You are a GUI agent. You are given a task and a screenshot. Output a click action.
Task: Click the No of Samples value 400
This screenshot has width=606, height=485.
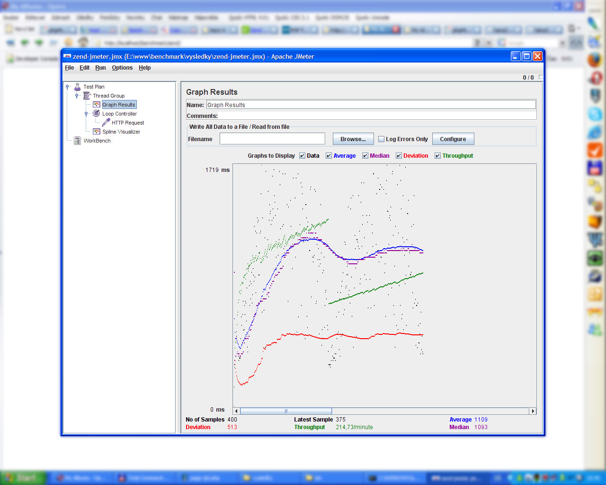tap(232, 420)
